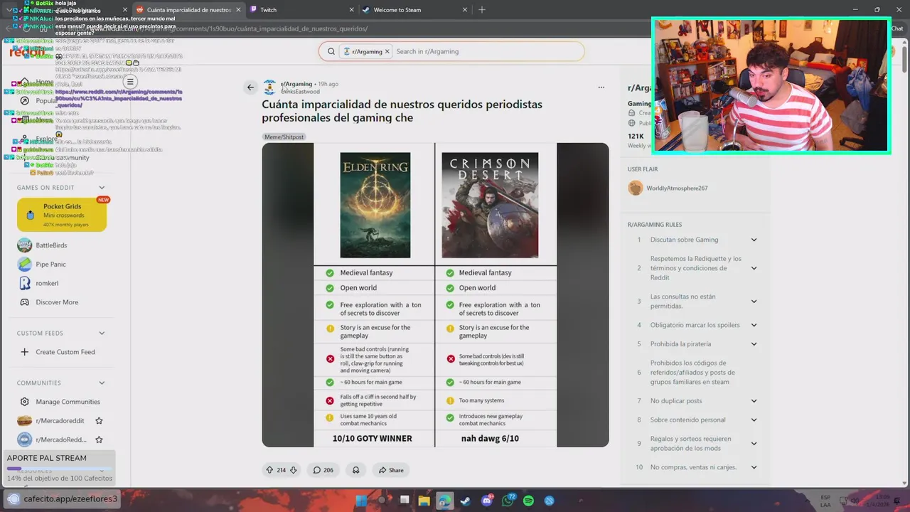Image resolution: width=910 pixels, height=512 pixels.
Task: Collapse the Games on Reddit section
Action: [x=102, y=188]
